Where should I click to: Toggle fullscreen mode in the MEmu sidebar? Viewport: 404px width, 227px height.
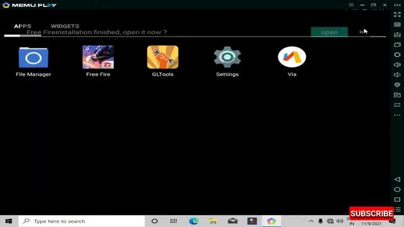tap(397, 15)
